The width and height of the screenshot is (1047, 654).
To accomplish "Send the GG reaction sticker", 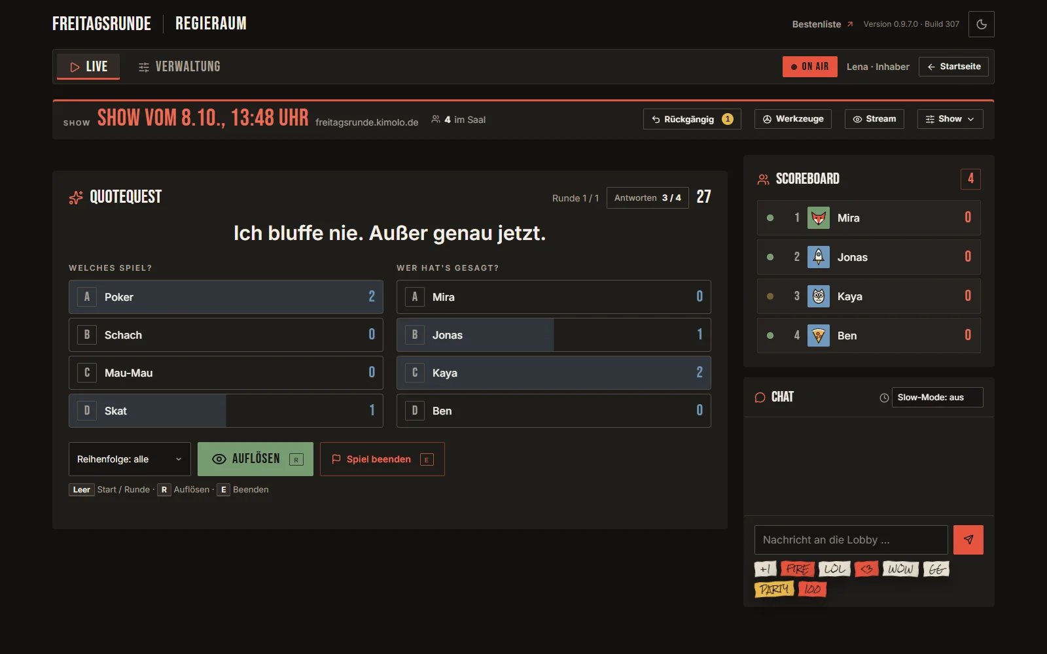I will click(x=936, y=569).
